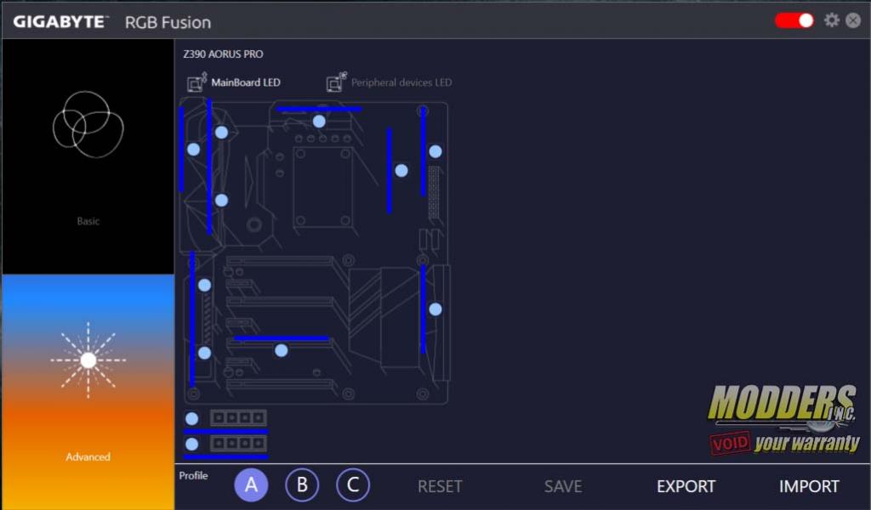Select profile C
871x510 pixels.
point(353,484)
